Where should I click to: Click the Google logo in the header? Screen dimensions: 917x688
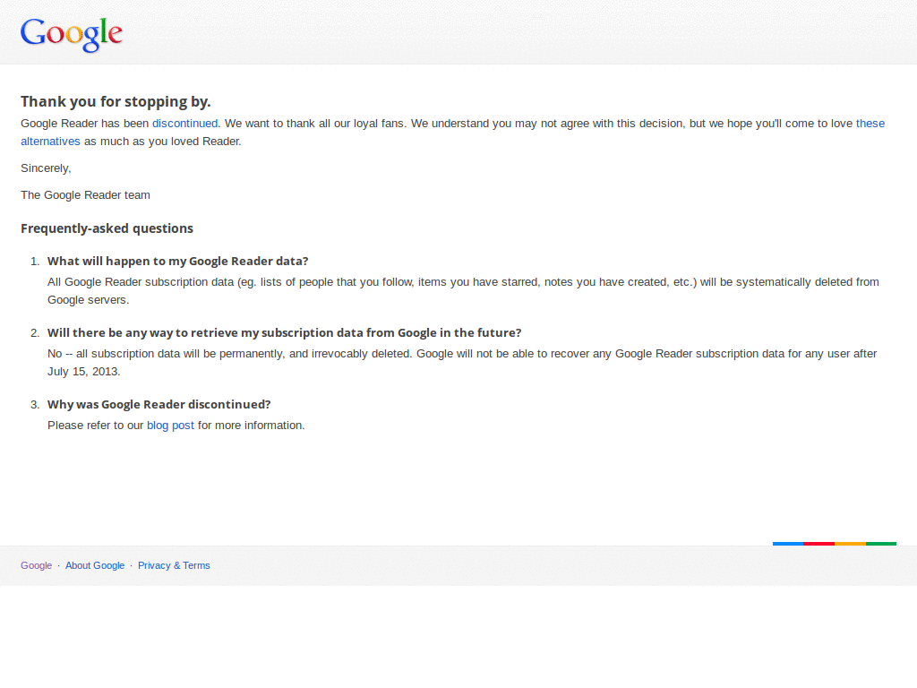[x=72, y=35]
